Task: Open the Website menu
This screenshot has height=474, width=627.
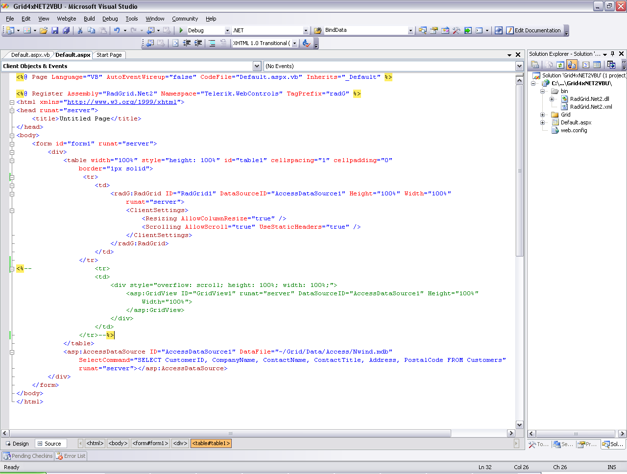Action: (x=67, y=19)
